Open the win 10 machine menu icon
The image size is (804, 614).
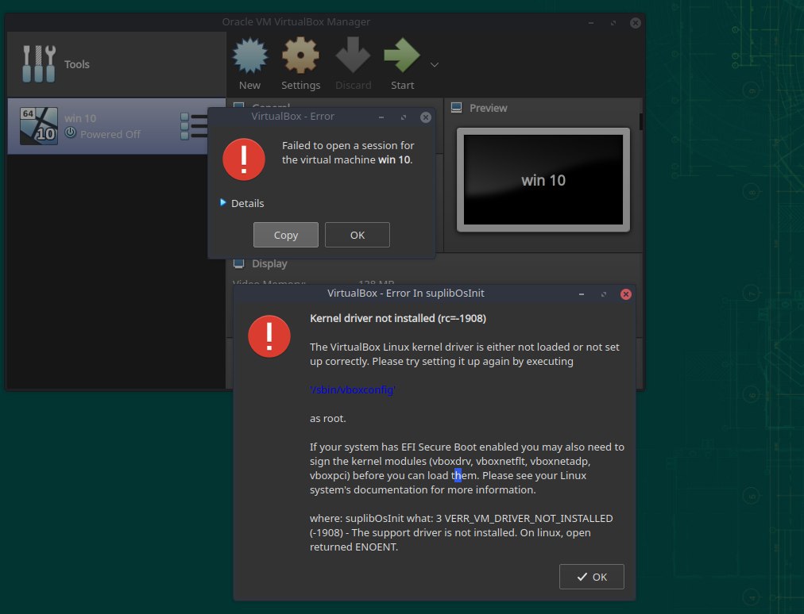pos(195,126)
